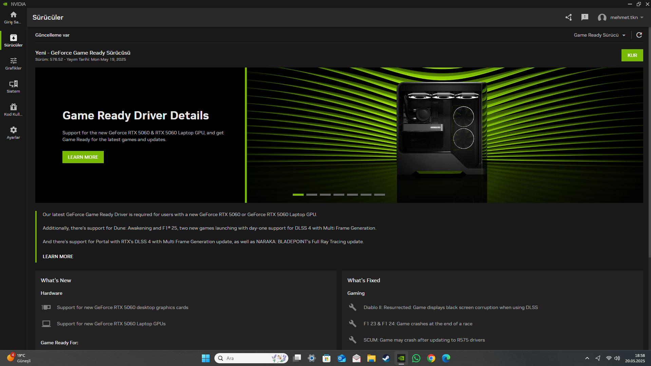Click the NVIDIA logo in title bar

[5, 4]
